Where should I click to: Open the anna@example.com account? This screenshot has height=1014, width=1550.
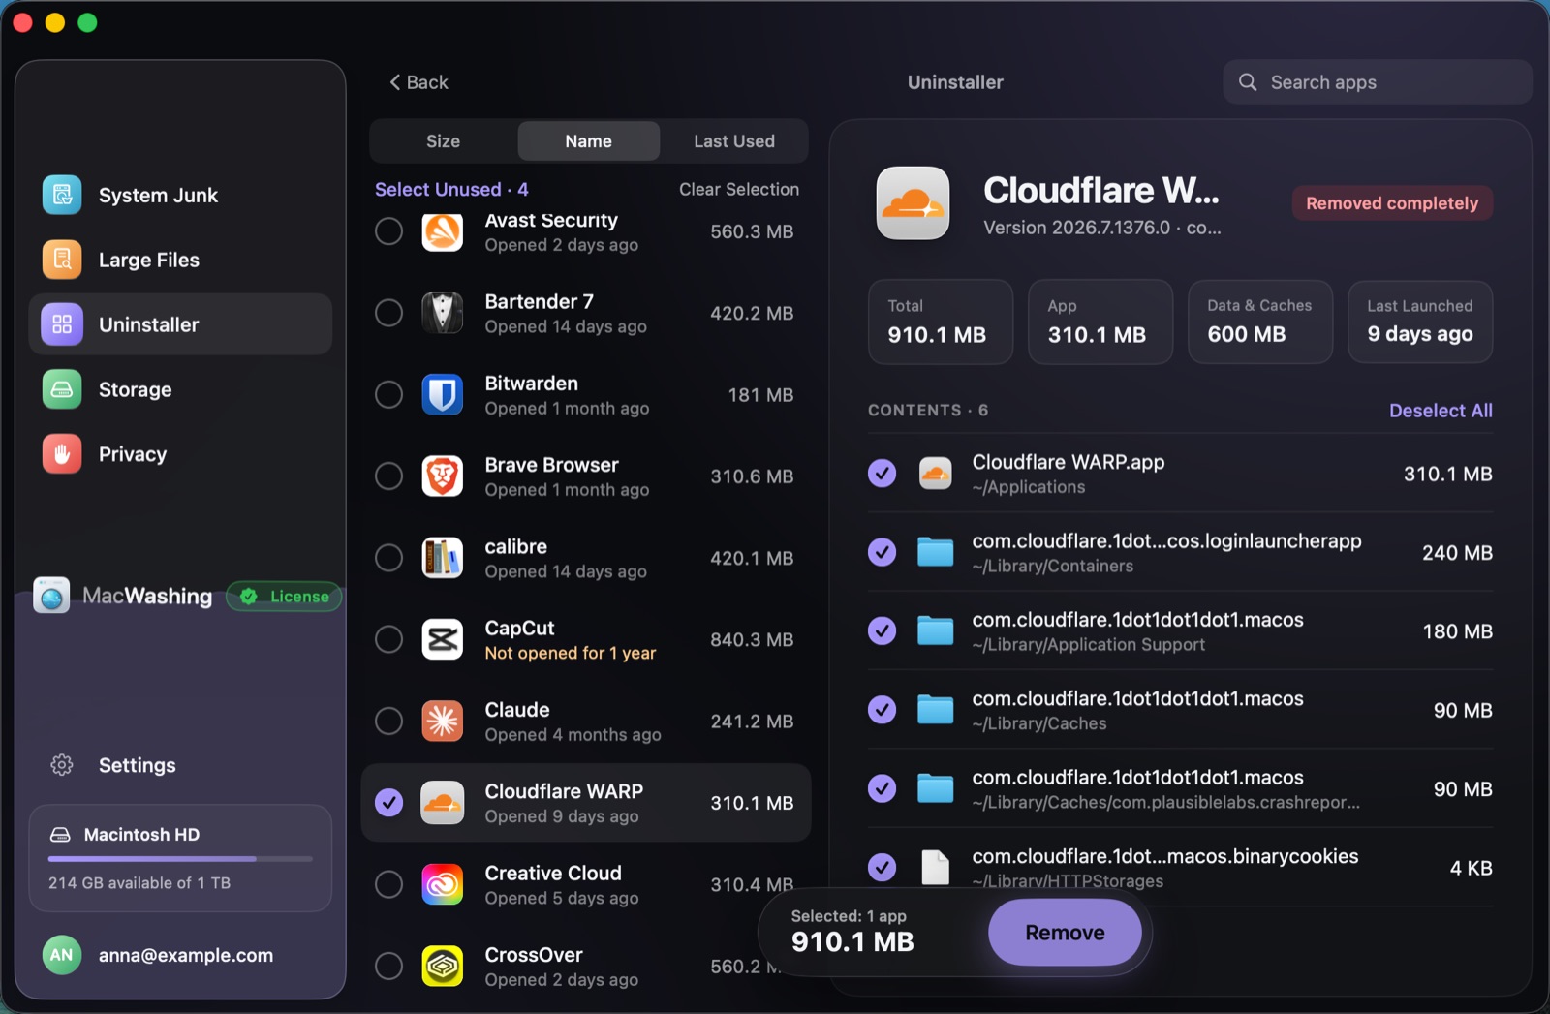(x=180, y=955)
